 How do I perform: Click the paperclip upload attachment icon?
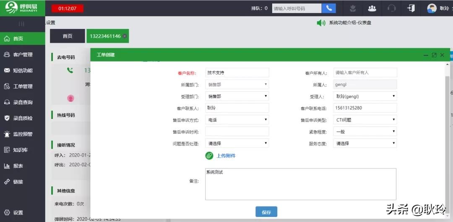coord(209,155)
